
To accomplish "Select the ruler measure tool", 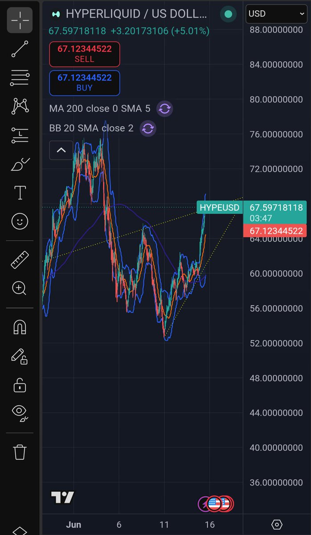I will pyautogui.click(x=20, y=259).
